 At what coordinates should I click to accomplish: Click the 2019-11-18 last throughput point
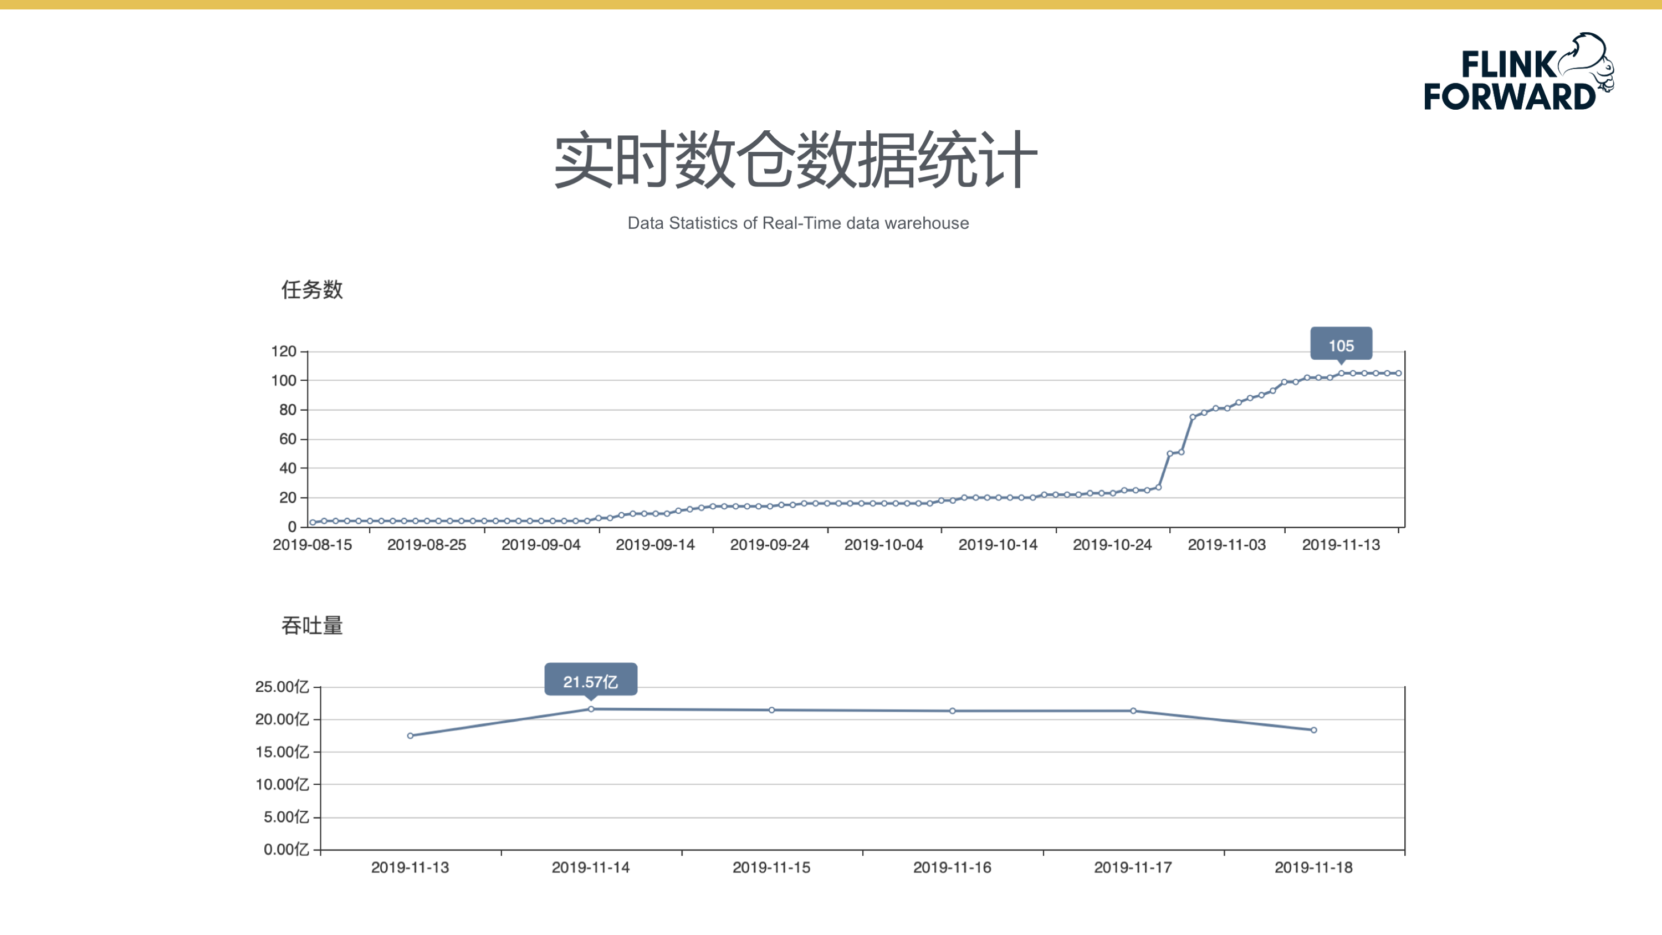pyautogui.click(x=1313, y=730)
